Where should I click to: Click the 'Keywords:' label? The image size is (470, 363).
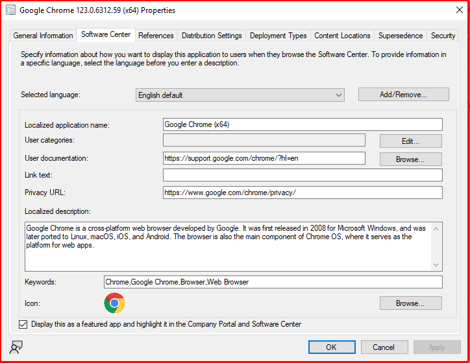click(x=40, y=282)
